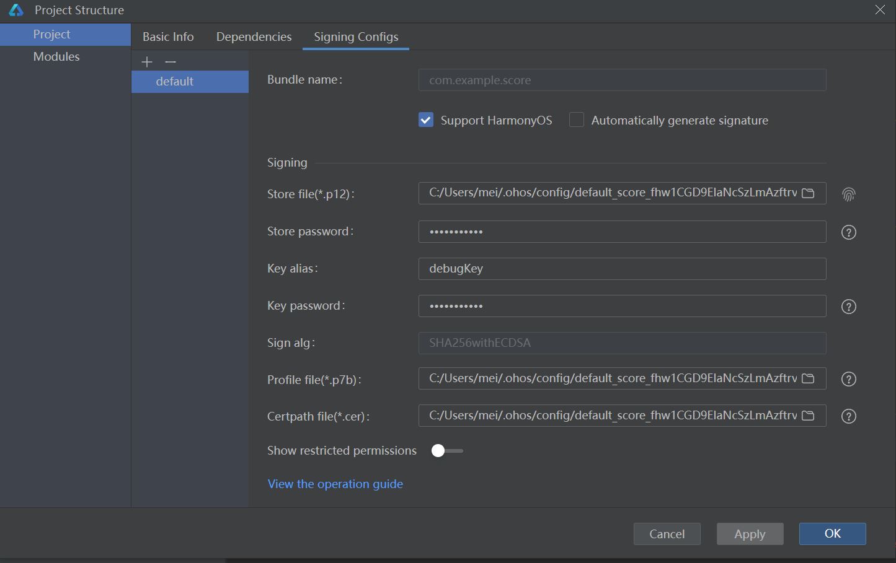
Task: Confirm with the OK button
Action: (833, 534)
